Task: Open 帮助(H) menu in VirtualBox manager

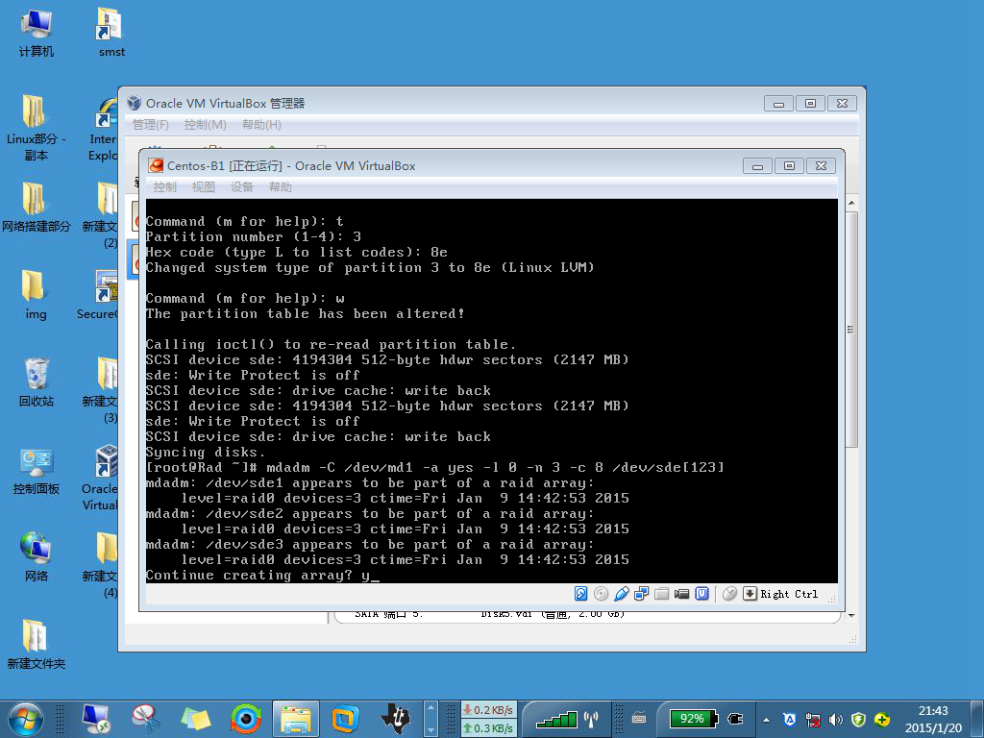Action: (x=261, y=125)
